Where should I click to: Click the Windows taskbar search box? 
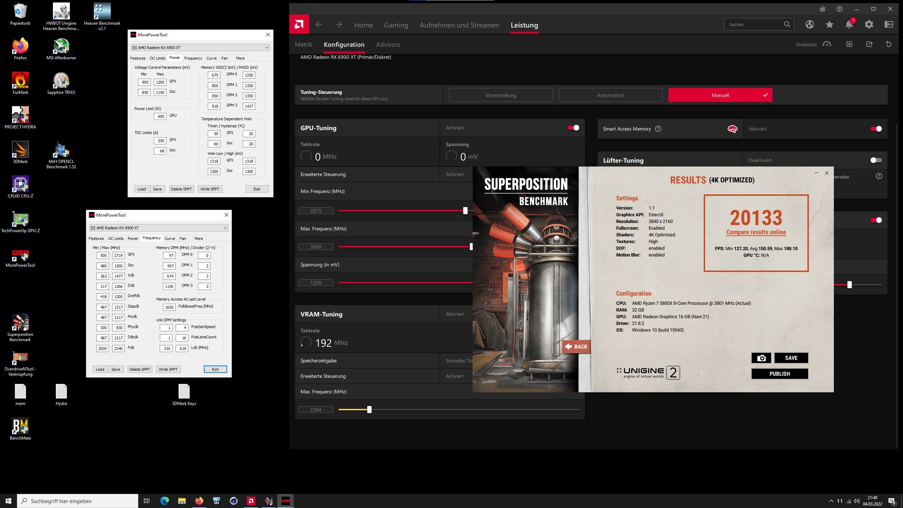(x=78, y=501)
